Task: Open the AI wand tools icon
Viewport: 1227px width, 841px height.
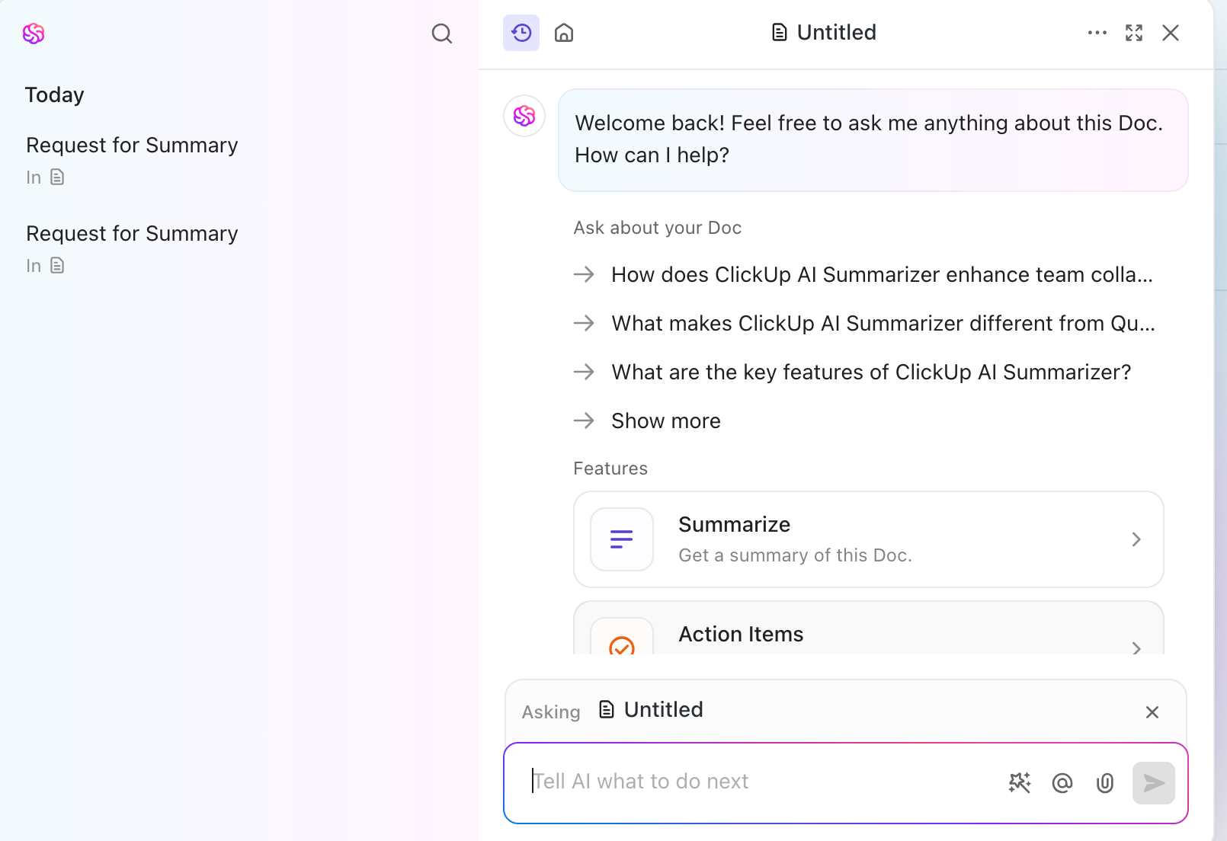Action: pos(1020,782)
